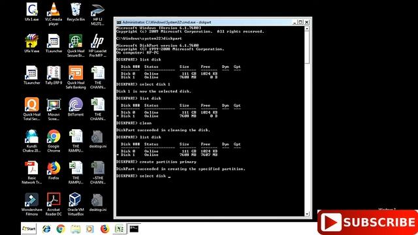Click the 'On computer: HP-PC' line
The height and width of the screenshot is (235, 418).
(137, 52)
